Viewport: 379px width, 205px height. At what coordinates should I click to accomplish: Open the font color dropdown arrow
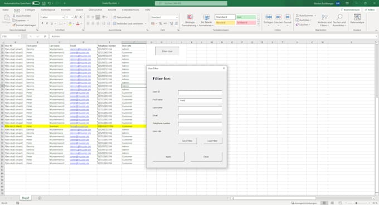[81, 23]
